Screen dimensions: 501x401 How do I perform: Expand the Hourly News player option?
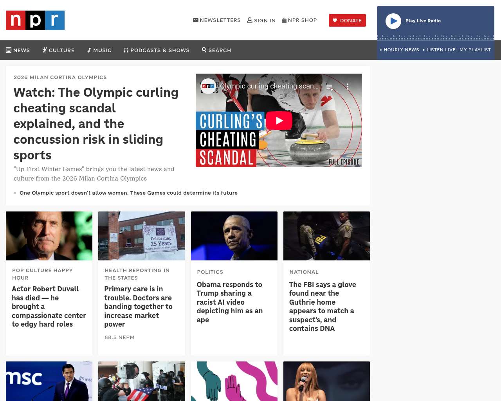coord(400,50)
